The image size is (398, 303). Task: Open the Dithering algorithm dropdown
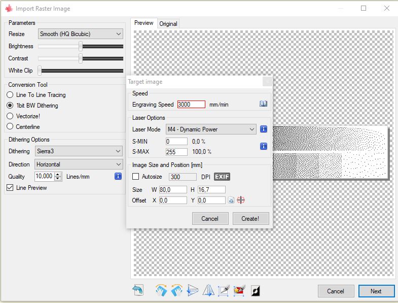point(79,151)
